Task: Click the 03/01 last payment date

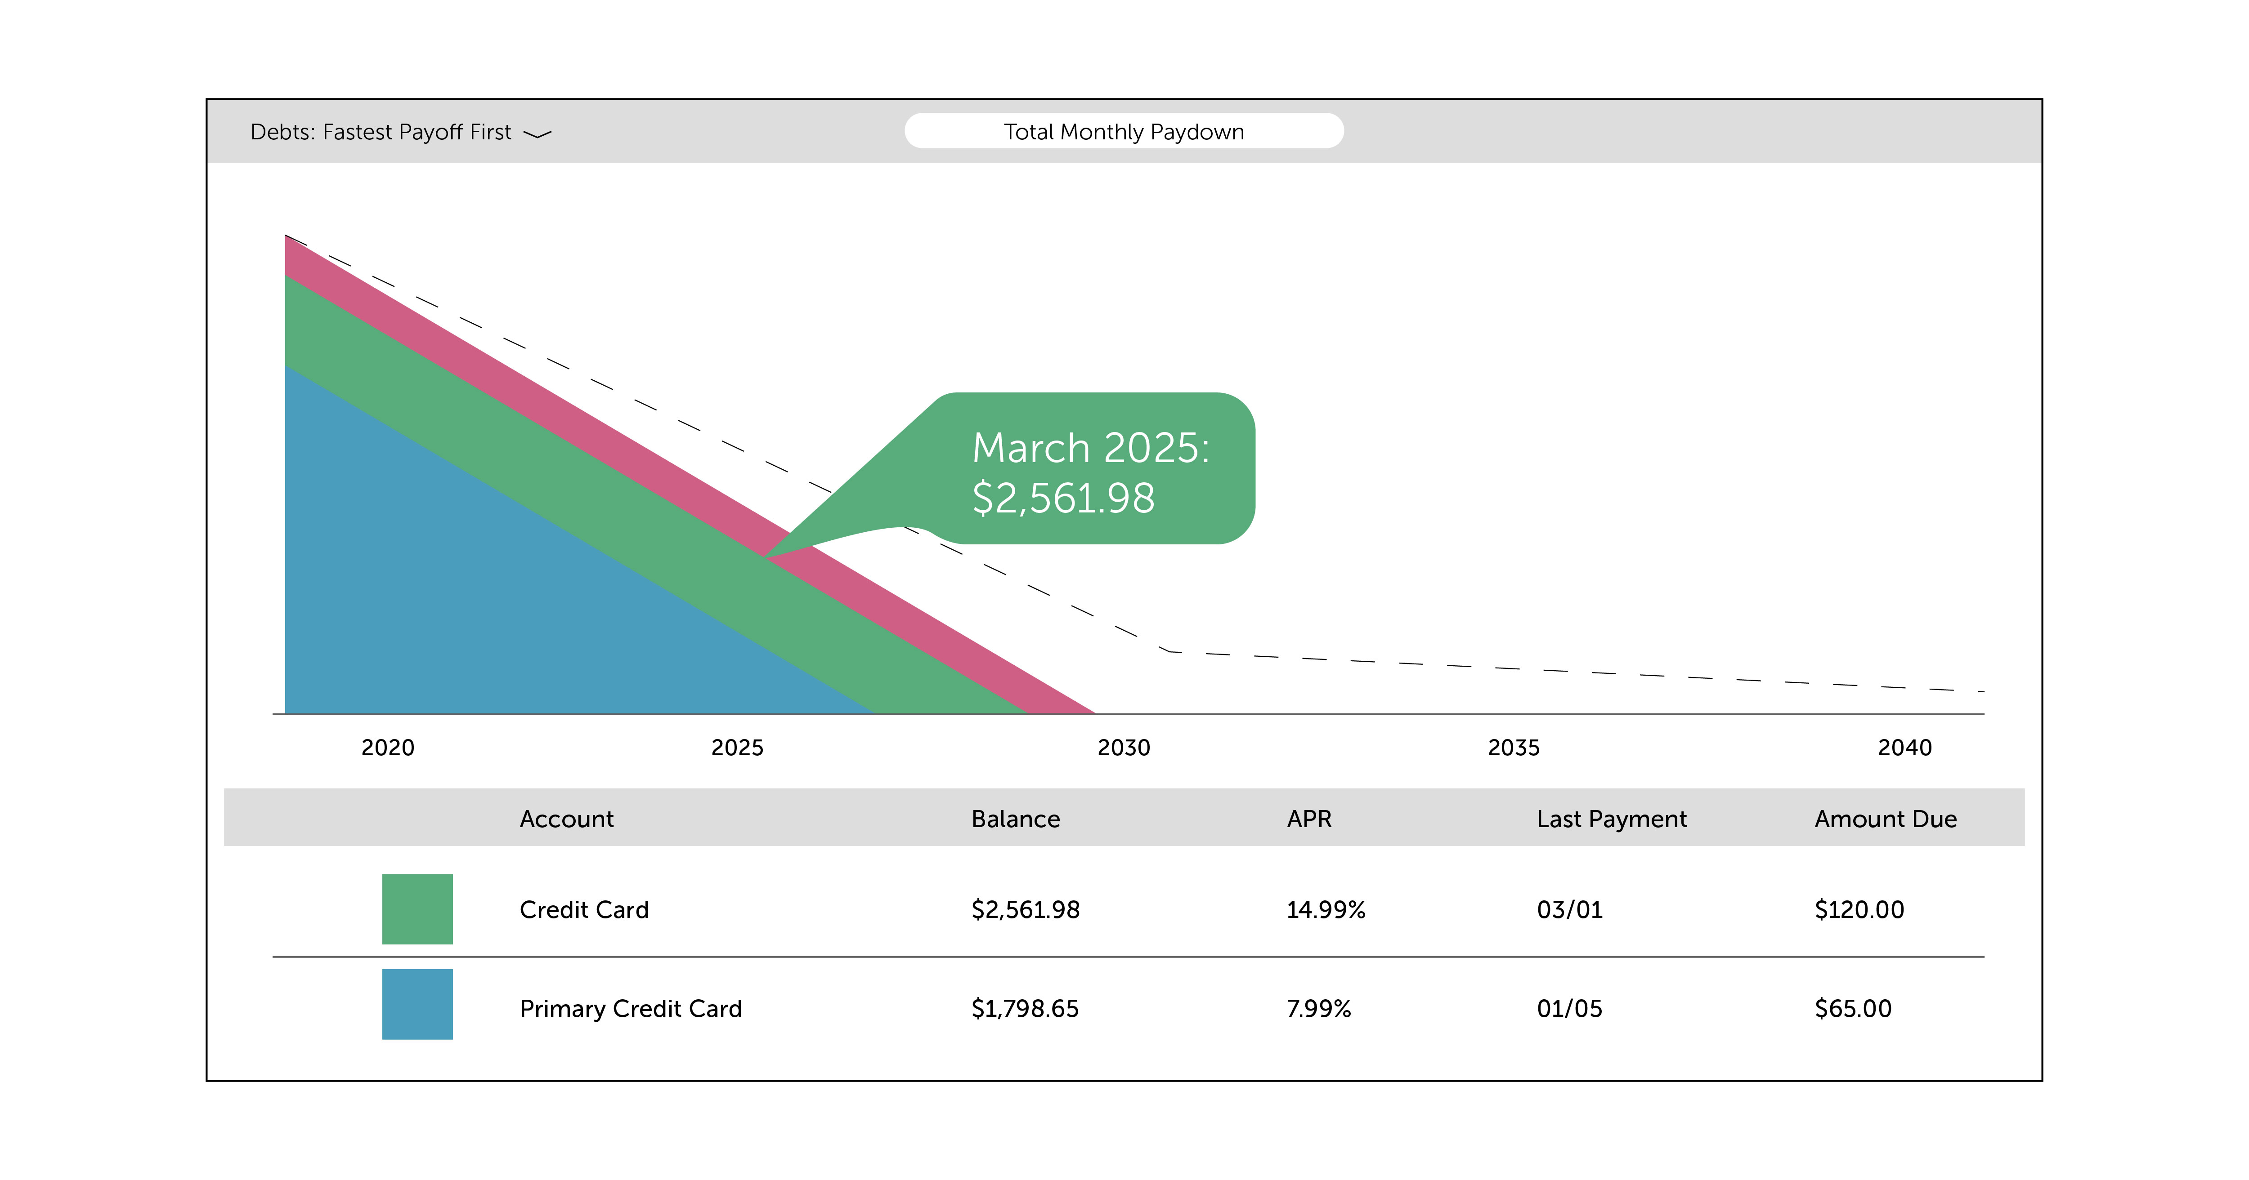Action: [1570, 909]
